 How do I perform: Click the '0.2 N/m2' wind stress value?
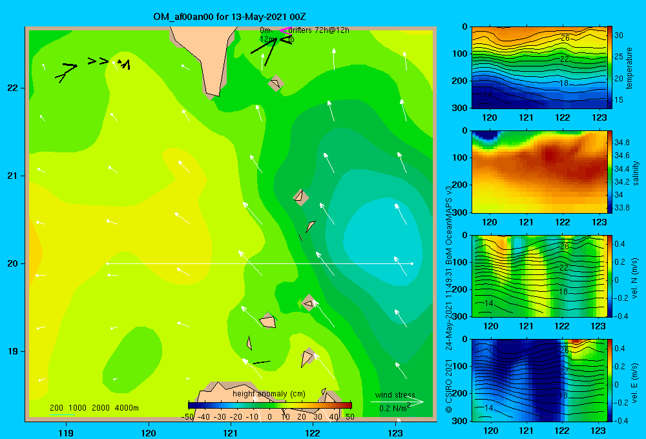click(395, 408)
